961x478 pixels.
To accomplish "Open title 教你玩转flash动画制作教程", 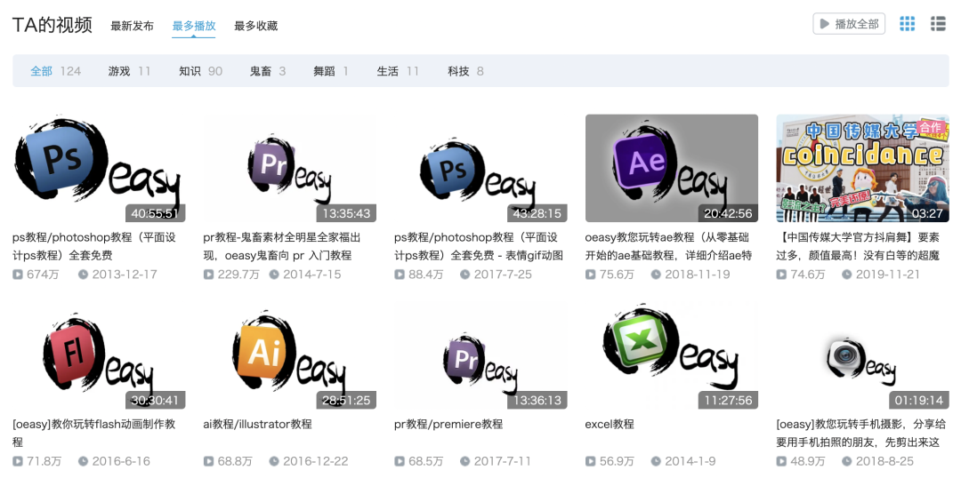I will (x=94, y=433).
